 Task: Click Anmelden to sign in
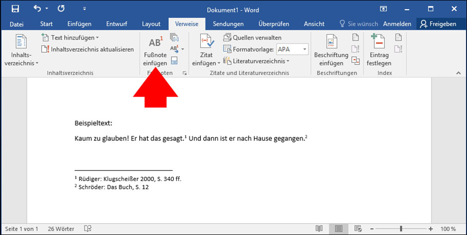pyautogui.click(x=397, y=24)
